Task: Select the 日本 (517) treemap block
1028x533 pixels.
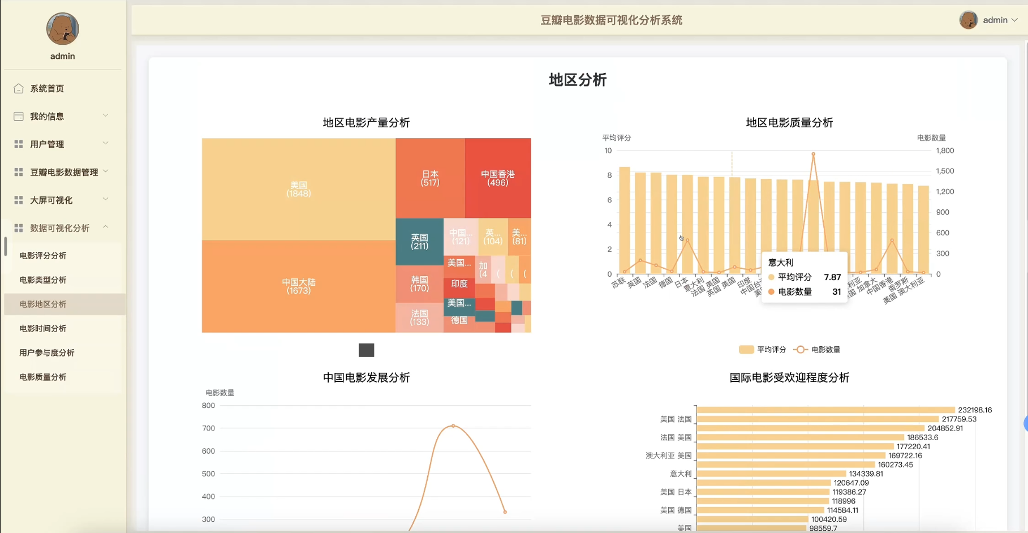Action: coord(430,178)
